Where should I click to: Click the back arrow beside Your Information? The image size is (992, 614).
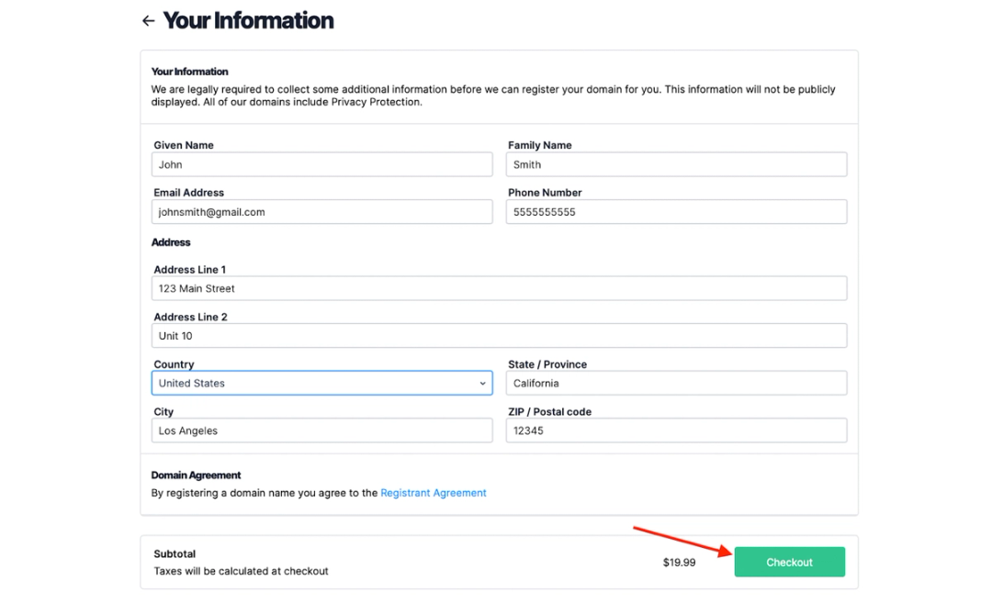[148, 21]
